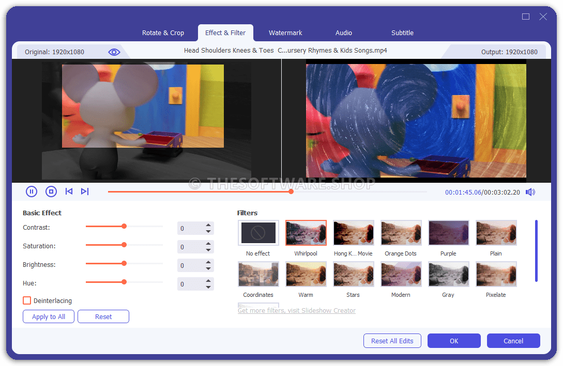Decrease Brightness value with down arrow

208,269
